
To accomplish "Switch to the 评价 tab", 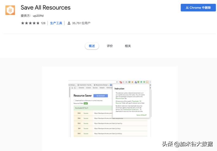I will point(110,46).
